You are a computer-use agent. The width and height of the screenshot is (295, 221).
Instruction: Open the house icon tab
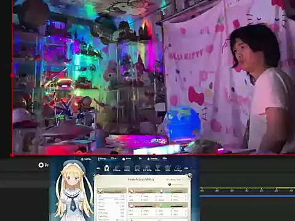tap(137, 168)
